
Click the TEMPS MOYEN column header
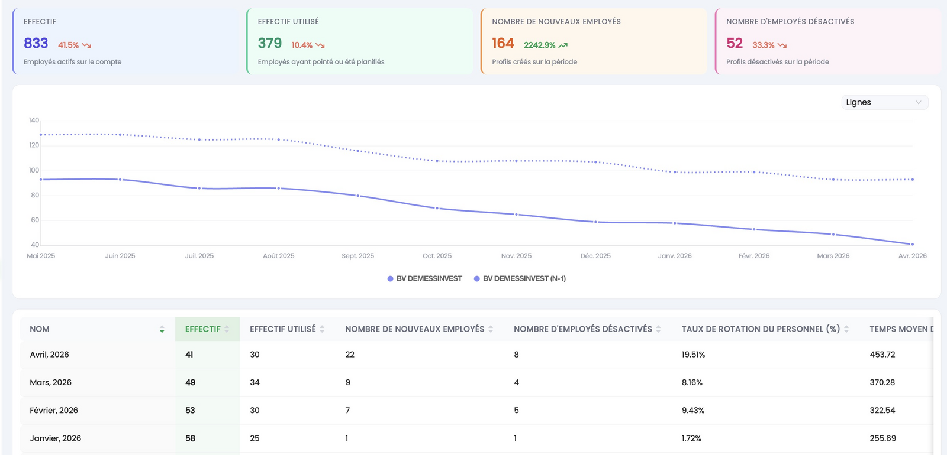901,329
